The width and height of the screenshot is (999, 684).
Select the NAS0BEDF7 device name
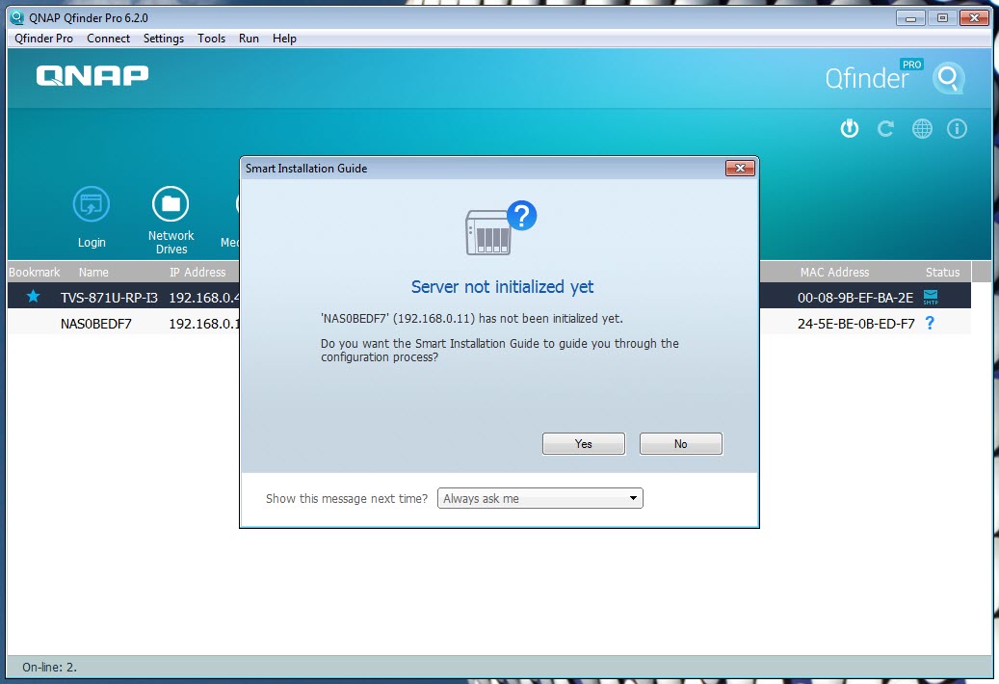[96, 324]
